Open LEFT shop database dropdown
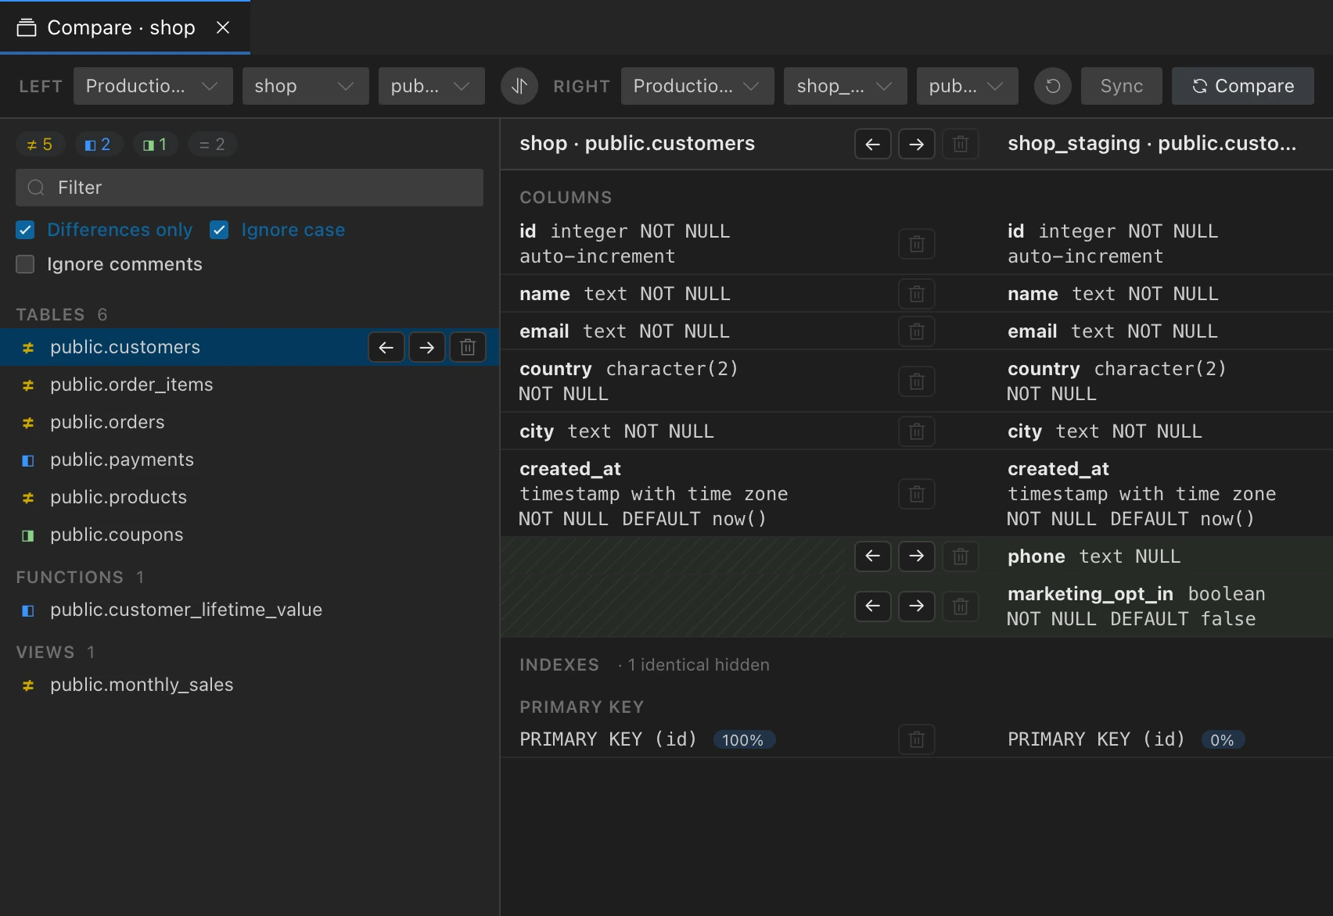Image resolution: width=1333 pixels, height=916 pixels. (305, 86)
